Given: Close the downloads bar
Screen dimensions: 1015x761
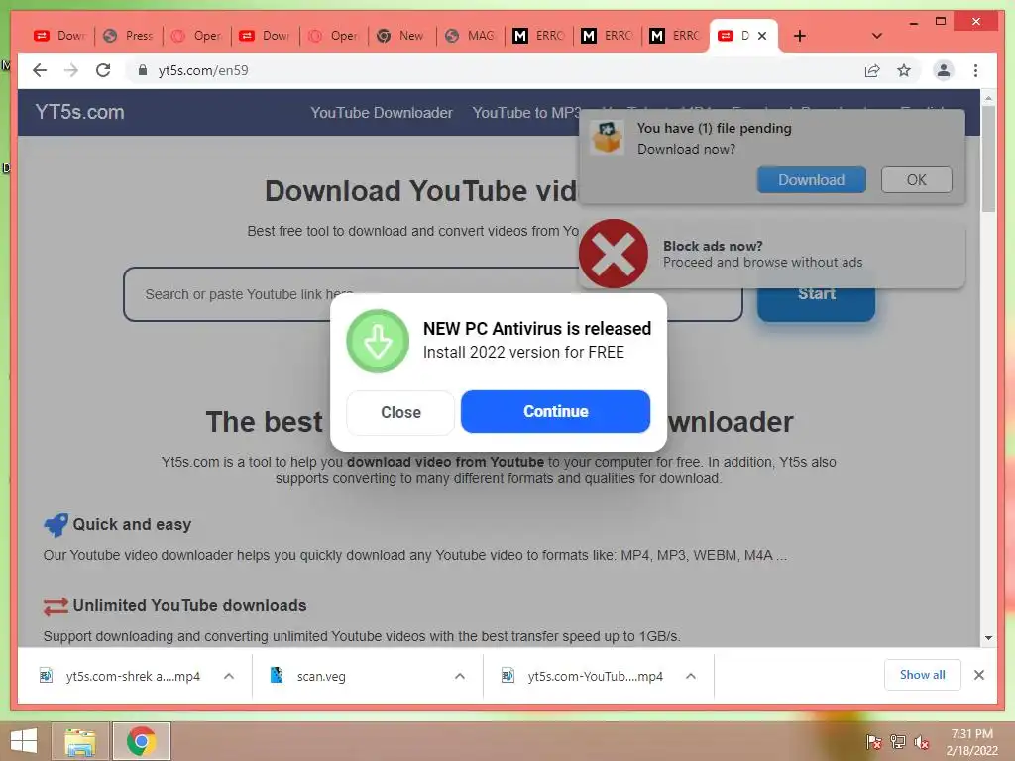Looking at the screenshot, I should pos(978,675).
